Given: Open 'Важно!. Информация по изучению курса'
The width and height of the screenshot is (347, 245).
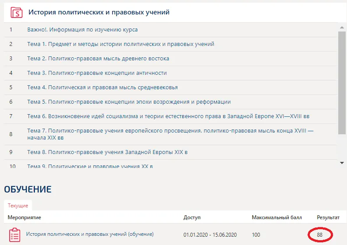Looking at the screenshot, I should 82,30.
